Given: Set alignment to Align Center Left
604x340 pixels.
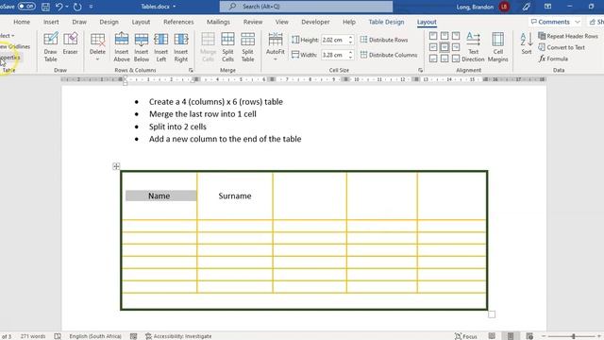Looking at the screenshot, I should (x=433, y=47).
